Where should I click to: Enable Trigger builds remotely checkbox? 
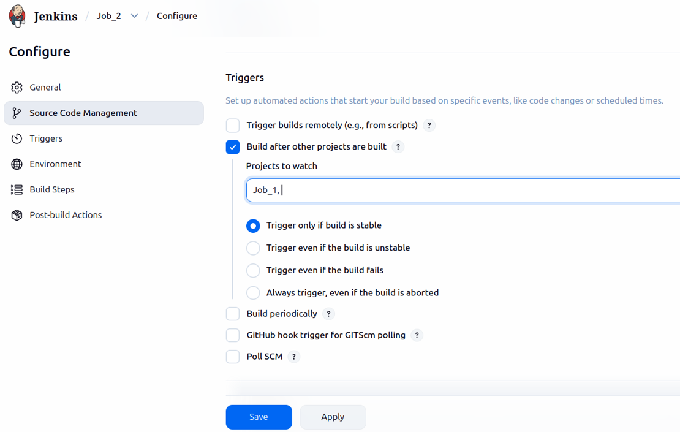pyautogui.click(x=233, y=126)
